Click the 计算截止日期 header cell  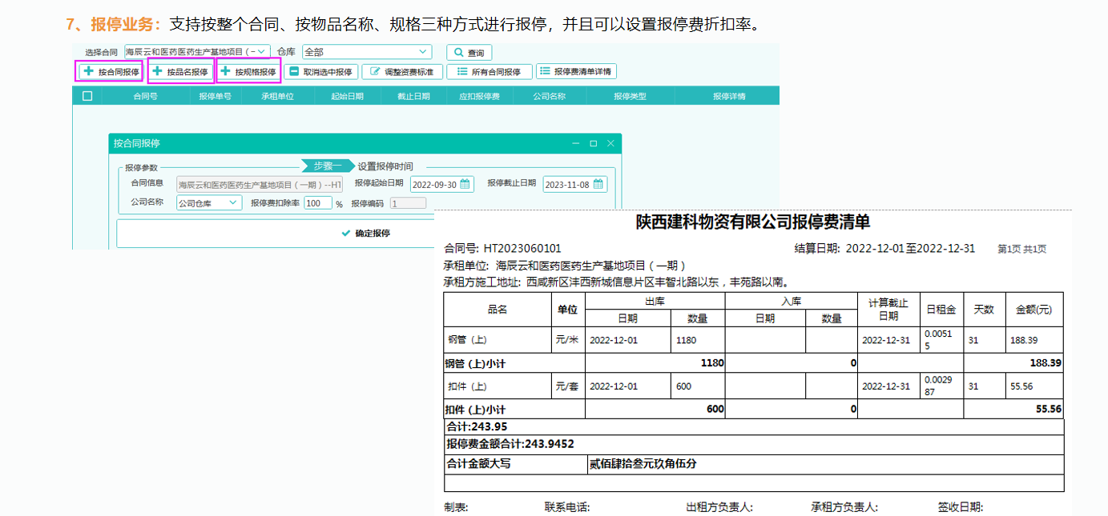tap(888, 310)
